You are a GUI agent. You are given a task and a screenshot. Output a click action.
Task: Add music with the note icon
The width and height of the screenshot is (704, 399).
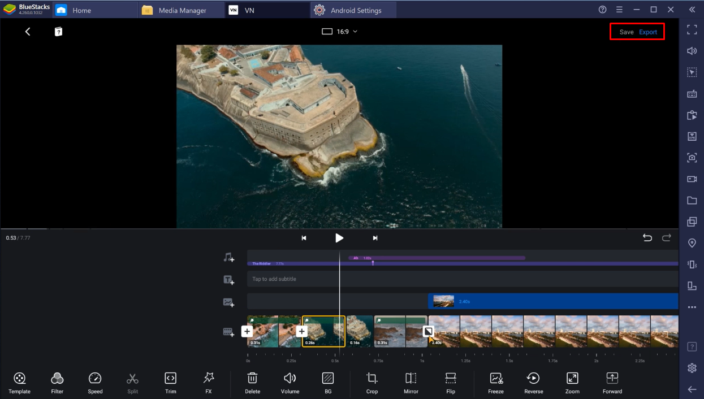229,258
